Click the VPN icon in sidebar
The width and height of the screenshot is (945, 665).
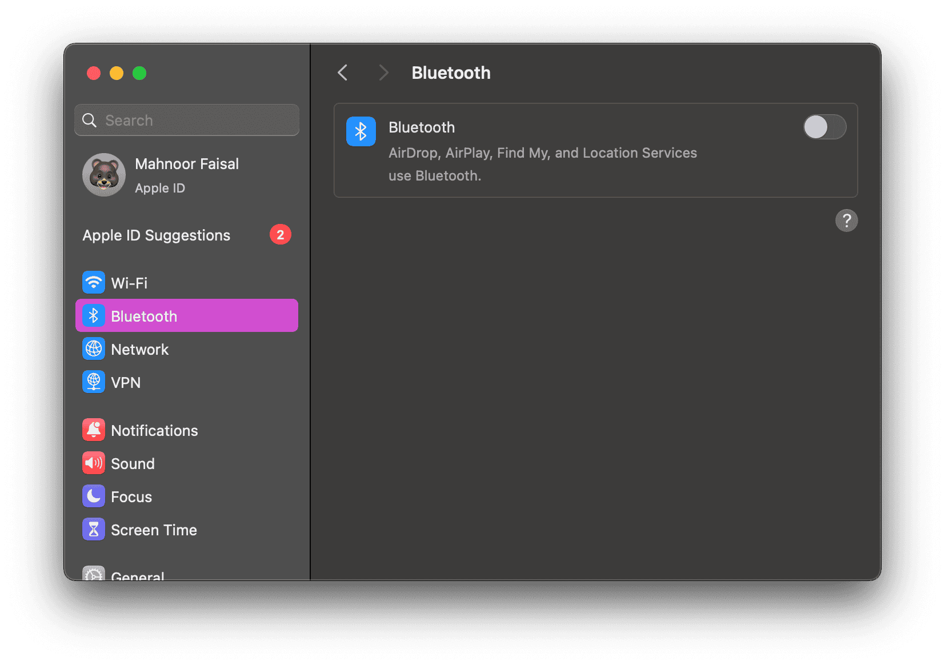click(x=94, y=382)
